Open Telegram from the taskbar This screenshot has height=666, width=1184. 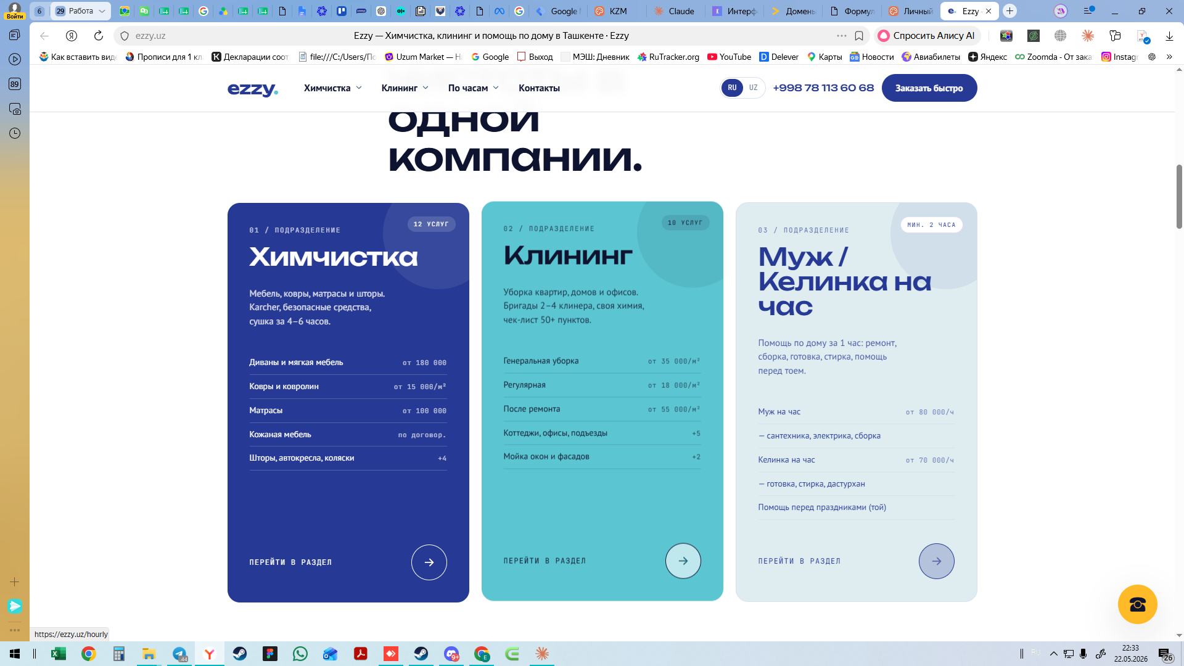tap(179, 654)
